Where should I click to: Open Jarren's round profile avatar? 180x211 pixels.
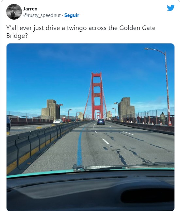coord(14,12)
